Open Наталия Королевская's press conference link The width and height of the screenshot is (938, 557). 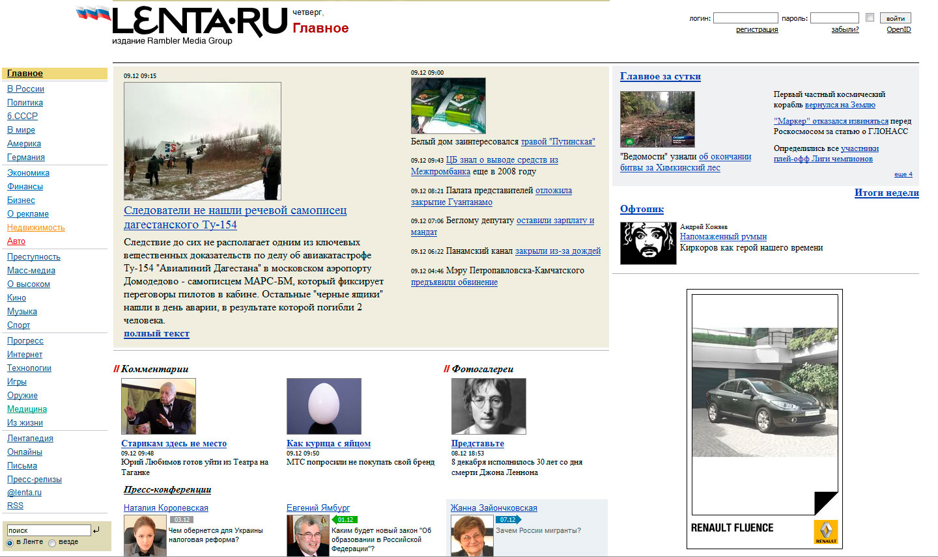(x=166, y=508)
